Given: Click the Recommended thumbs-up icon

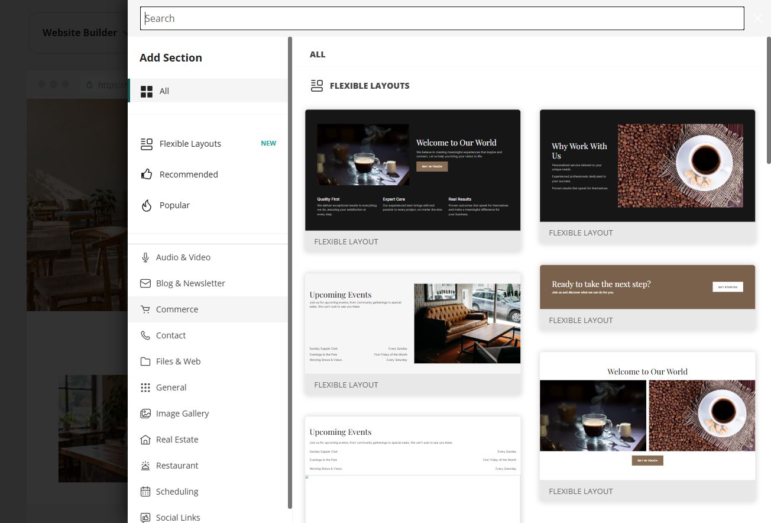Looking at the screenshot, I should pos(146,175).
